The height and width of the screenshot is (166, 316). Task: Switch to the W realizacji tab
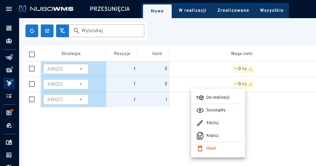(x=192, y=10)
